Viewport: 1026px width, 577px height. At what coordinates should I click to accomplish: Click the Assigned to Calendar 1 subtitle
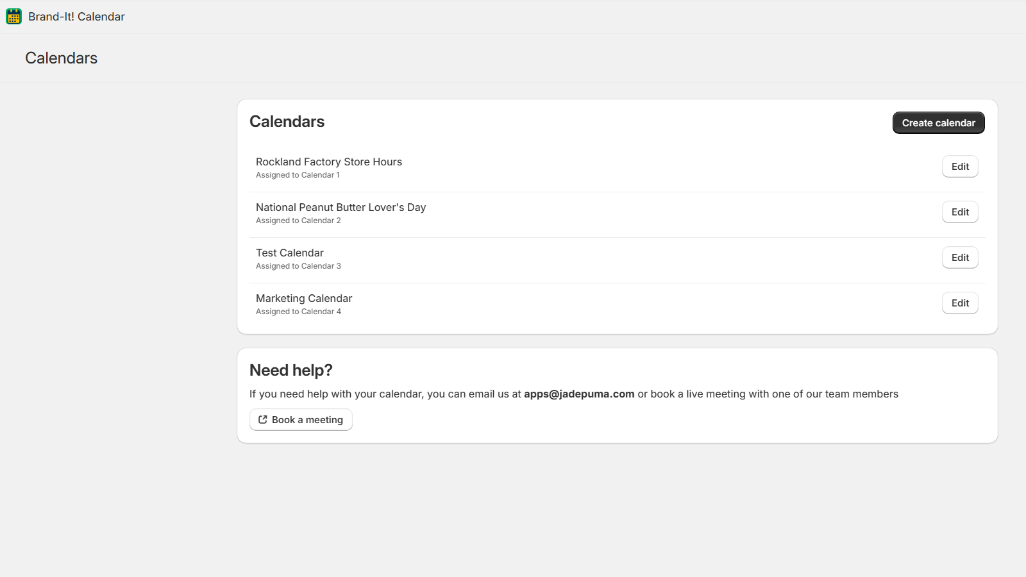(298, 175)
